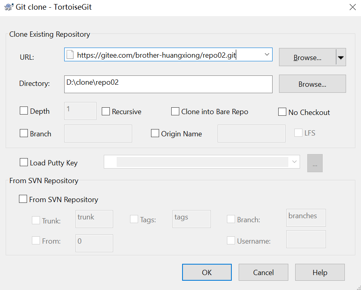The image size is (361, 290).
Task: Click the SVN From revision field
Action: pos(94,243)
